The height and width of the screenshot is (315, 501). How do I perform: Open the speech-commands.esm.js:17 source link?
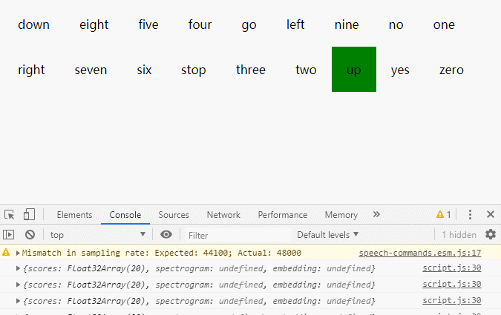tap(419, 253)
